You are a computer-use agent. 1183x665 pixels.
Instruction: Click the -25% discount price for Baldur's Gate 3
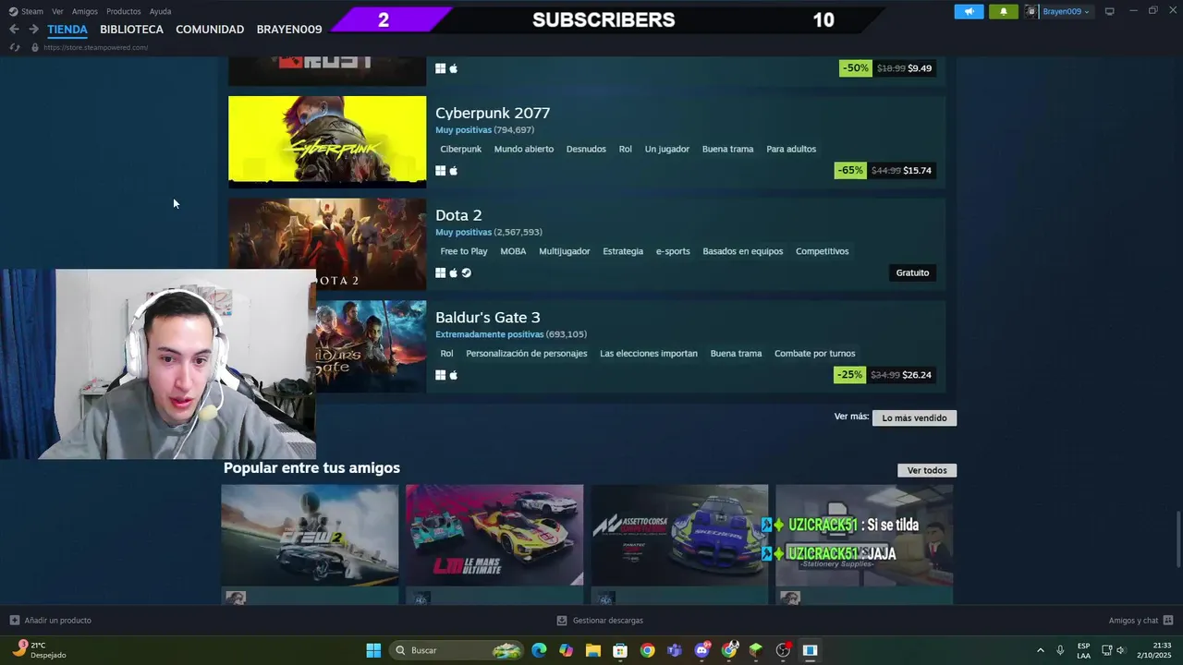tap(885, 375)
